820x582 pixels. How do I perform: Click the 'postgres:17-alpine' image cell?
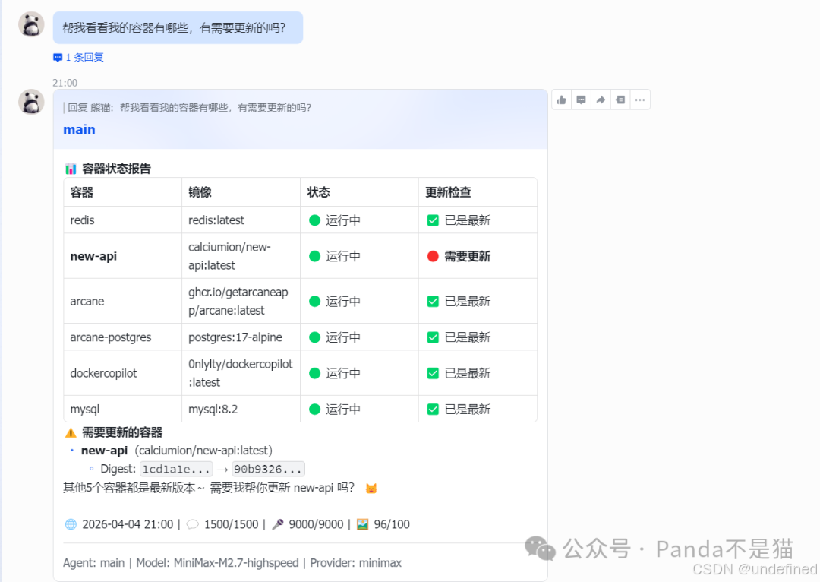241,337
